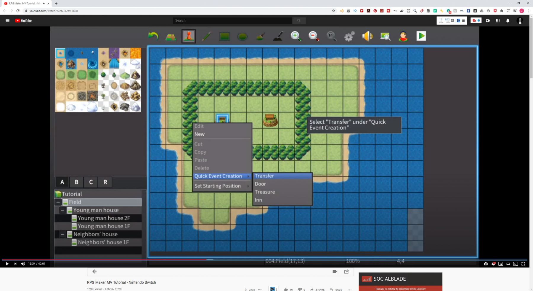Select the Rectangle drawing tool
The width and height of the screenshot is (533, 291).
(224, 36)
